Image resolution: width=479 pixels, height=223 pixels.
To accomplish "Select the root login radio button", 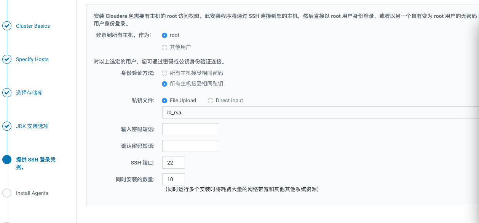I will coord(164,35).
